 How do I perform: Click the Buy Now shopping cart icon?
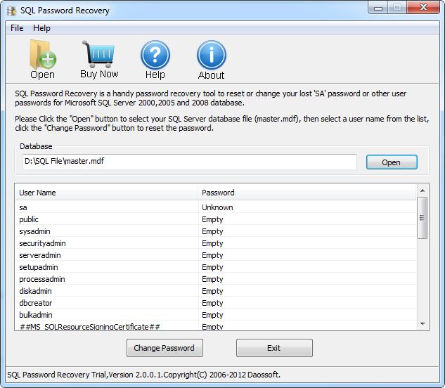(x=98, y=53)
